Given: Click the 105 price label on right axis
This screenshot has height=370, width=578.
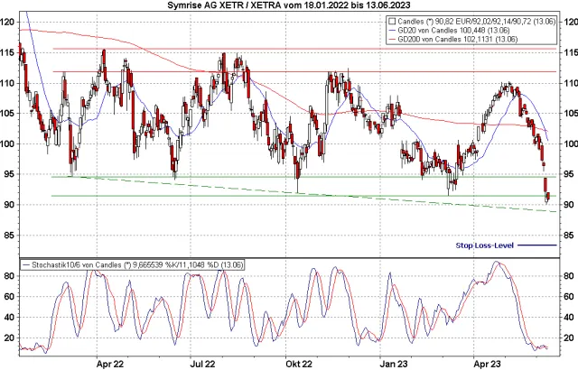Looking at the screenshot, I should pyautogui.click(x=570, y=113).
